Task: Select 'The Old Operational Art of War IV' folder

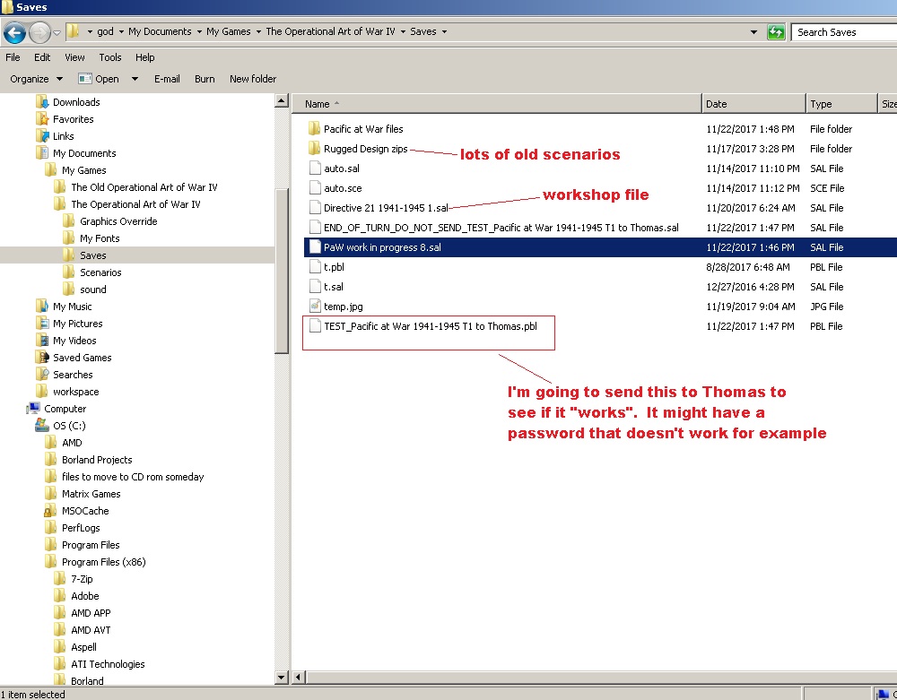Action: pos(144,187)
